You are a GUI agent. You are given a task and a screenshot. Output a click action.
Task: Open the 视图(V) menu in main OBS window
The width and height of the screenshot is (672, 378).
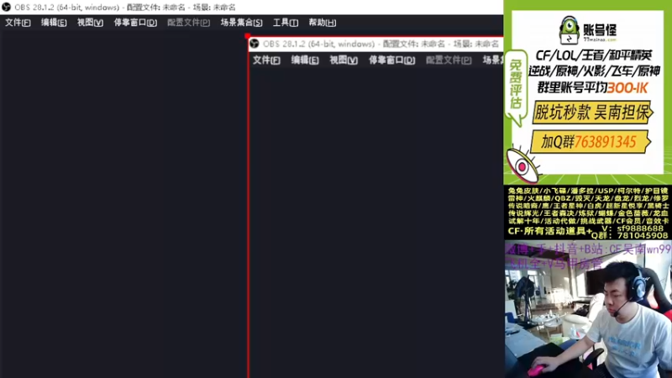point(90,23)
